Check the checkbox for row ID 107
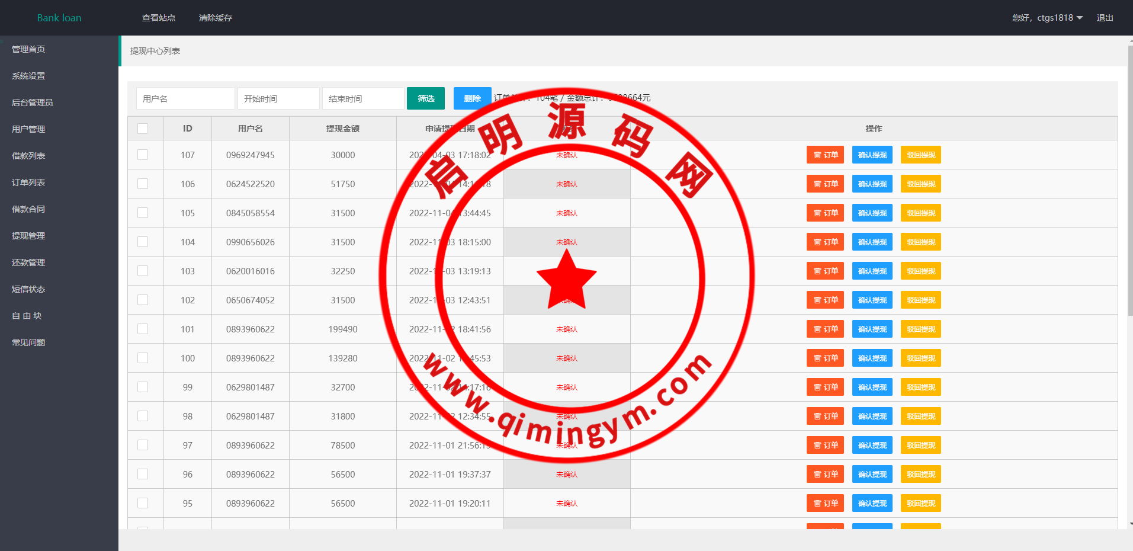Viewport: 1133px width, 551px height. pyautogui.click(x=143, y=155)
